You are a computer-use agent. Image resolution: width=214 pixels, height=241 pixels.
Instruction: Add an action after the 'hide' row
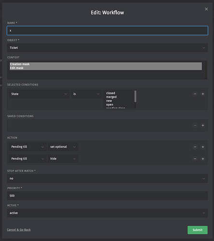[x=203, y=159]
